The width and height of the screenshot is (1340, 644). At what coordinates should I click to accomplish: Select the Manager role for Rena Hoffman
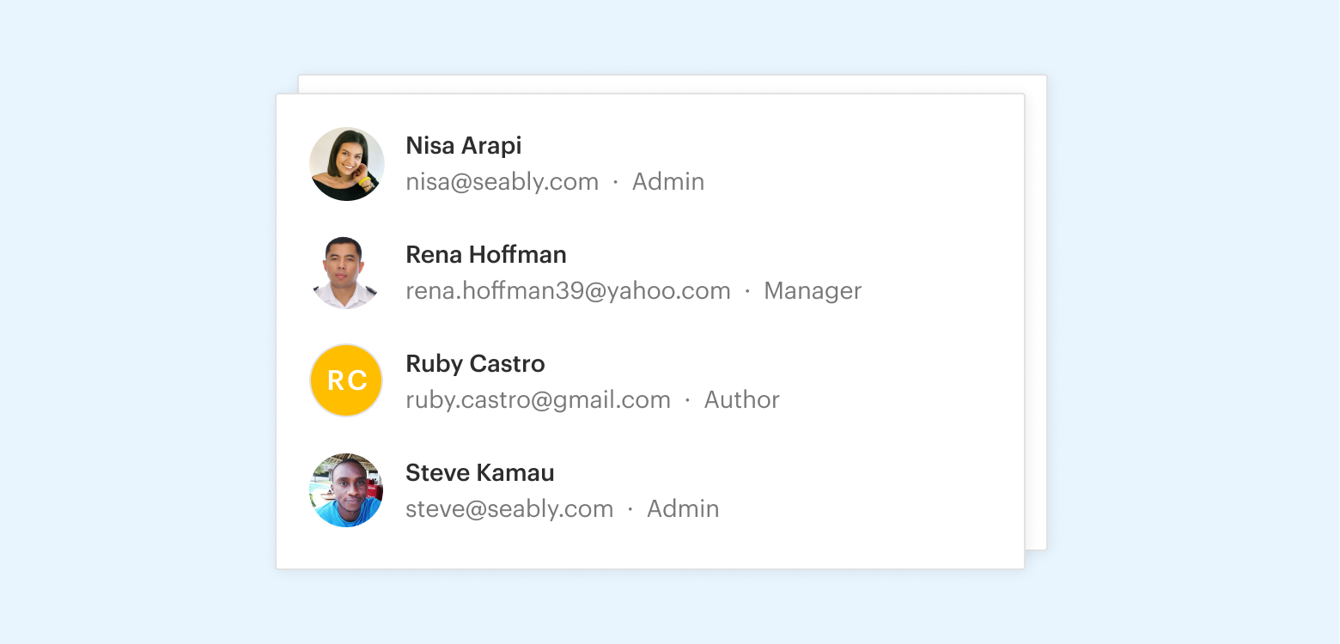pos(812,290)
